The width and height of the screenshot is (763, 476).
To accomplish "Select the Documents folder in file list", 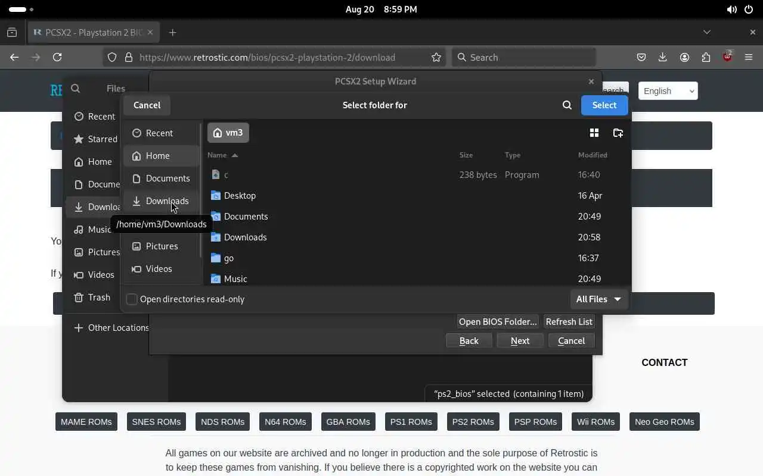I will (x=417, y=217).
